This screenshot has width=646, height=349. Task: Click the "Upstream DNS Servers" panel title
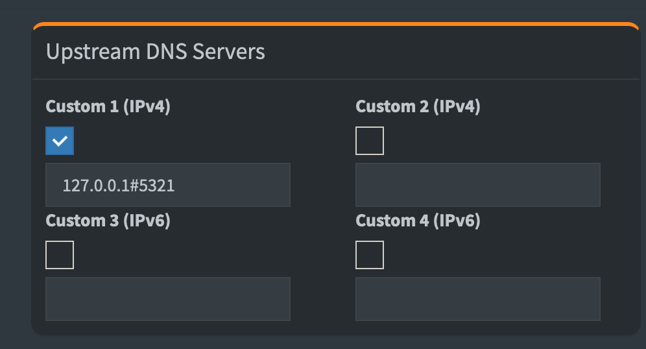[156, 52]
